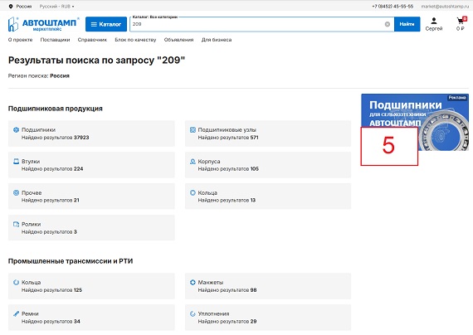The height and width of the screenshot is (335, 473).
Task: Click the Россия search region text
Action: (x=60, y=76)
